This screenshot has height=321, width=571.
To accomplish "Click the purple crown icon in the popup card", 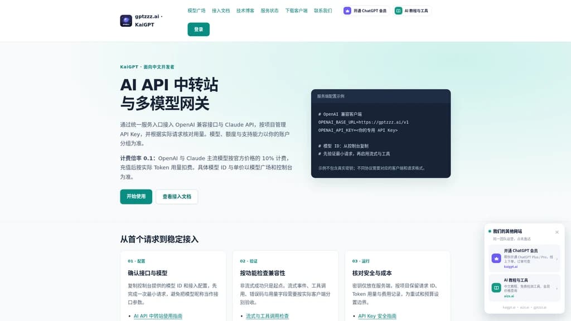I will coord(496,259).
